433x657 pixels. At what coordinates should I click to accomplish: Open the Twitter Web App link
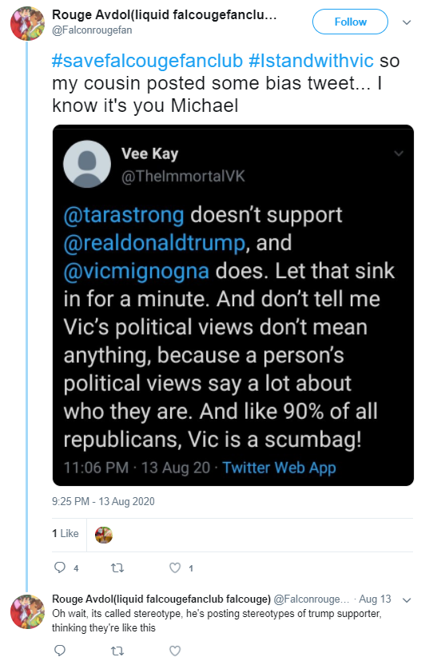tap(279, 468)
